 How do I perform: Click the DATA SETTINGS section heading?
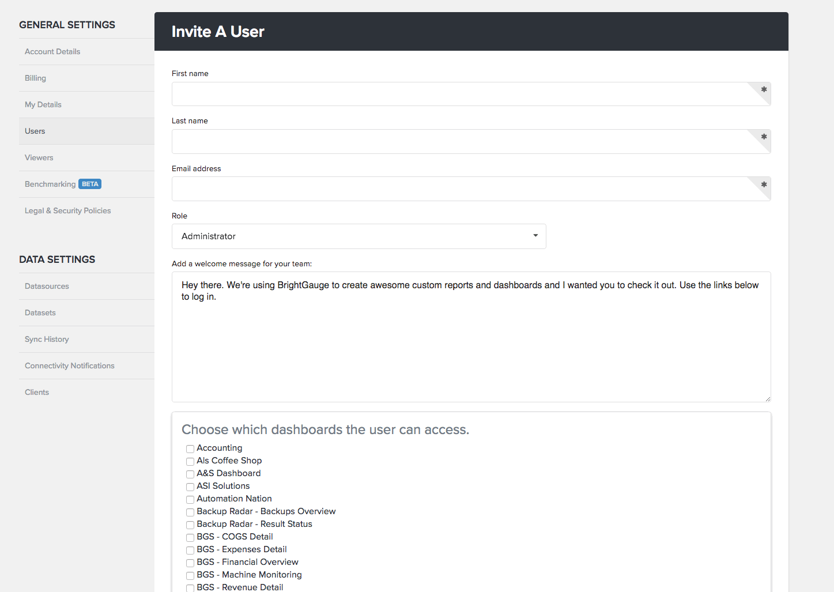57,259
